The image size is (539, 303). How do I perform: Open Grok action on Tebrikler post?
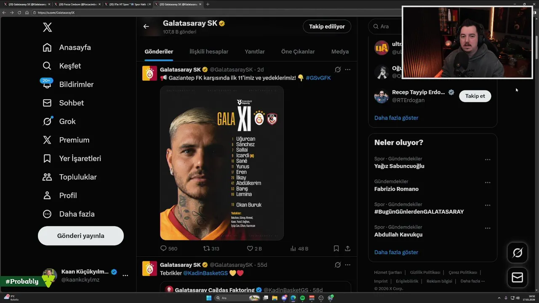pyautogui.click(x=338, y=265)
